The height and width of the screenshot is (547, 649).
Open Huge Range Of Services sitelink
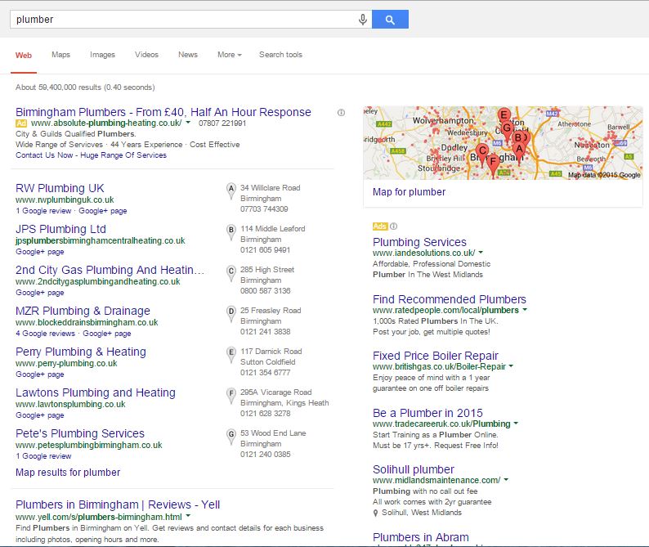click(x=123, y=155)
